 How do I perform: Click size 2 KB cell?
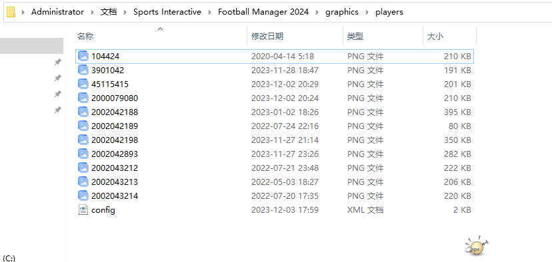tap(462, 210)
